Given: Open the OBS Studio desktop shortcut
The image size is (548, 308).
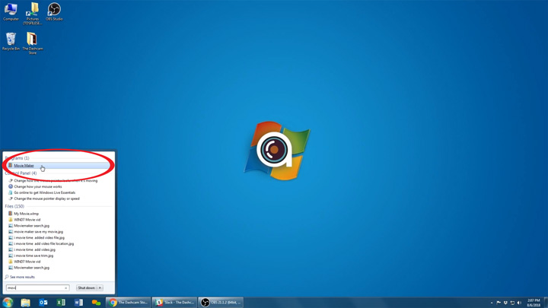Looking at the screenshot, I should [54, 11].
